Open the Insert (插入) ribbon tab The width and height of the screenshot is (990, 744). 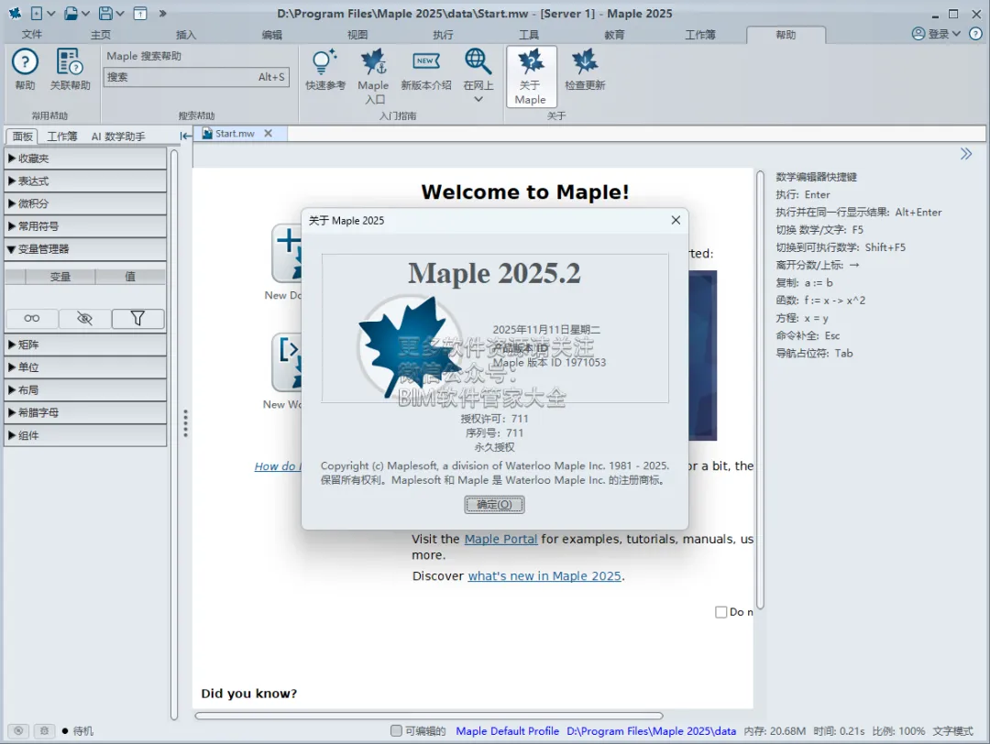185,35
